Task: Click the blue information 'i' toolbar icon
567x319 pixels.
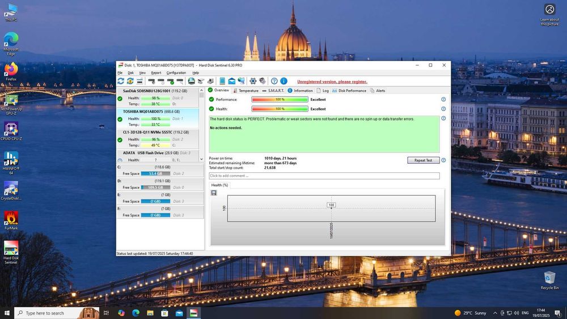Action: pyautogui.click(x=283, y=81)
